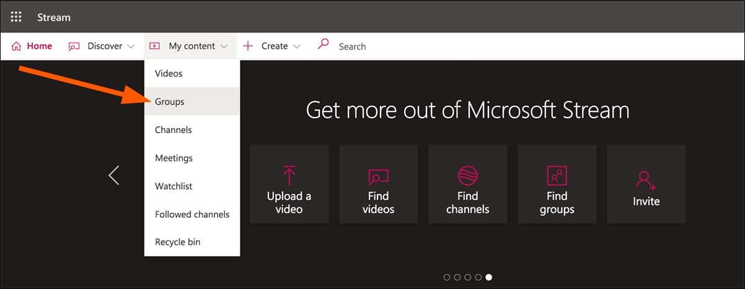This screenshot has width=745, height=289.
Task: Expand the Create dropdown menu
Action: point(271,46)
